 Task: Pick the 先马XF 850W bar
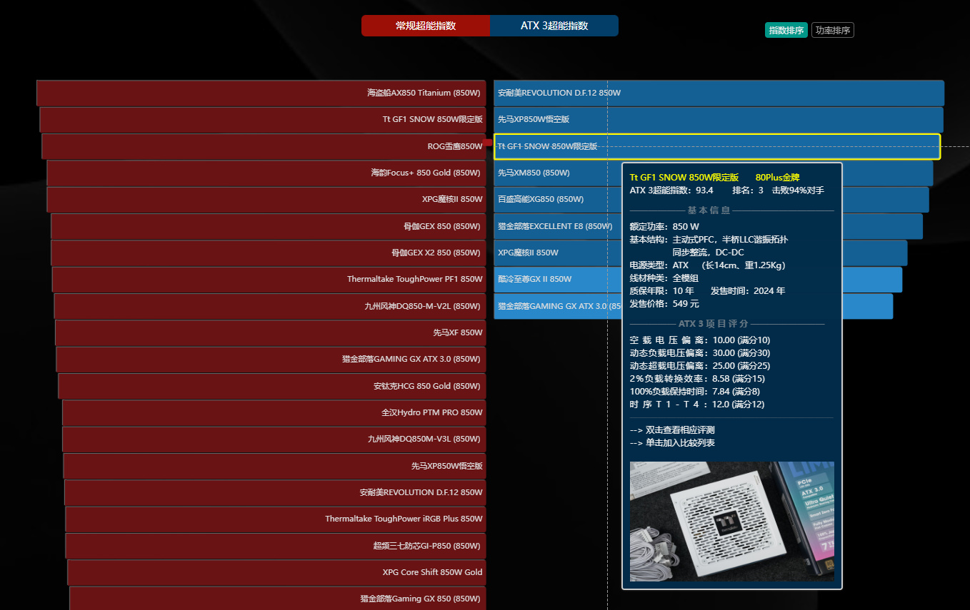[x=271, y=332]
